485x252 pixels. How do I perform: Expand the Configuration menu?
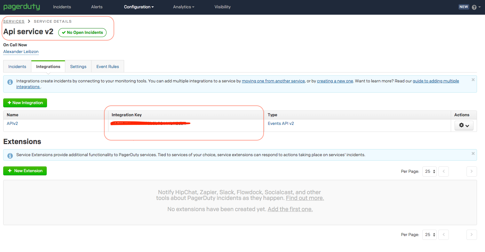139,7
